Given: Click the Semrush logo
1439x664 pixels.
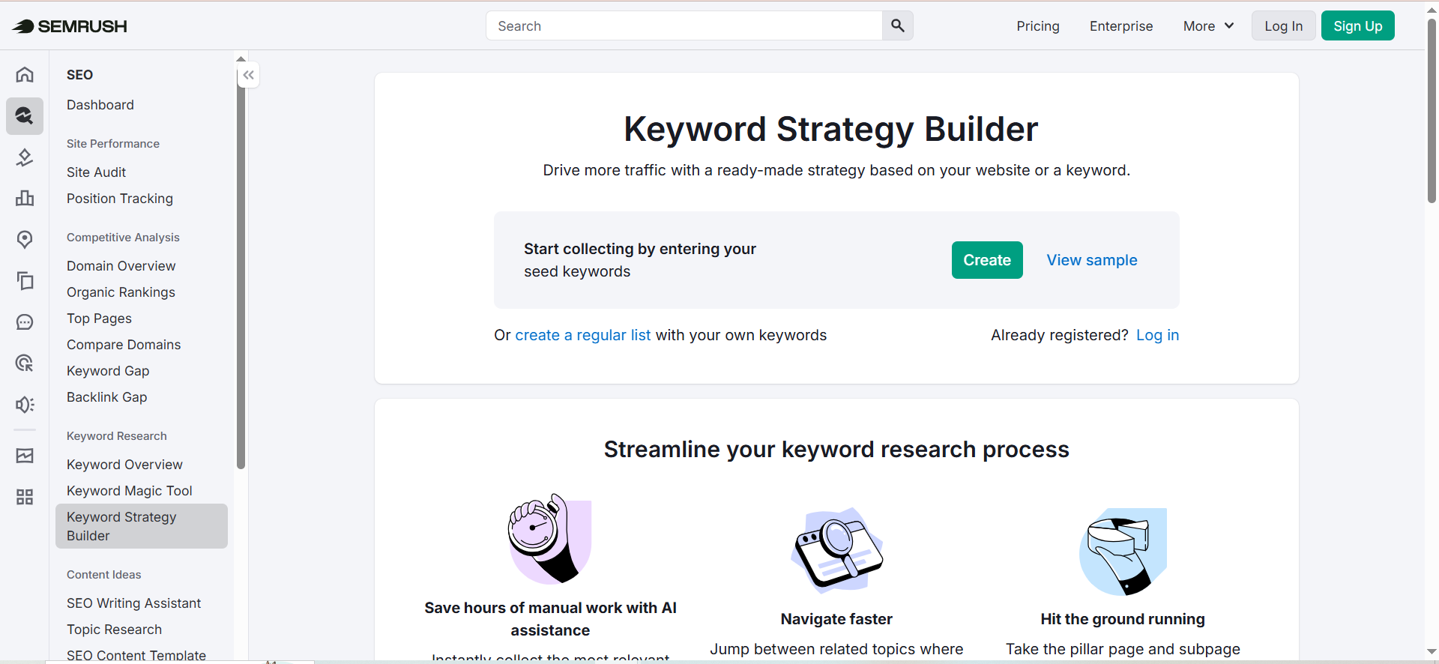Looking at the screenshot, I should 70,26.
